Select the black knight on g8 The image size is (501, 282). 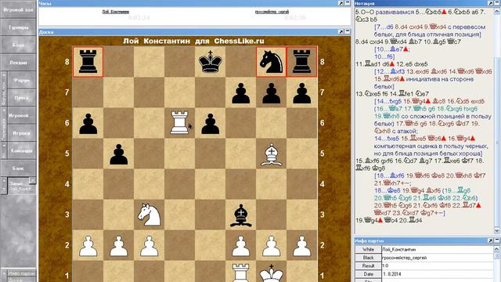pos(272,62)
